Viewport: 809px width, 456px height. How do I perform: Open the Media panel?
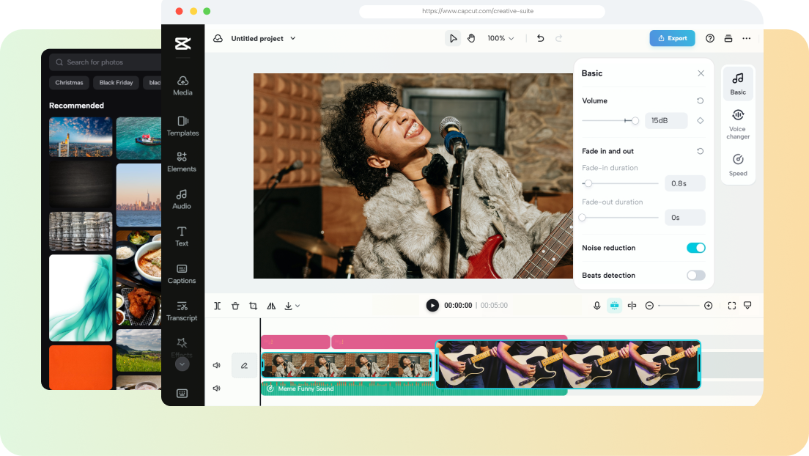pos(182,86)
